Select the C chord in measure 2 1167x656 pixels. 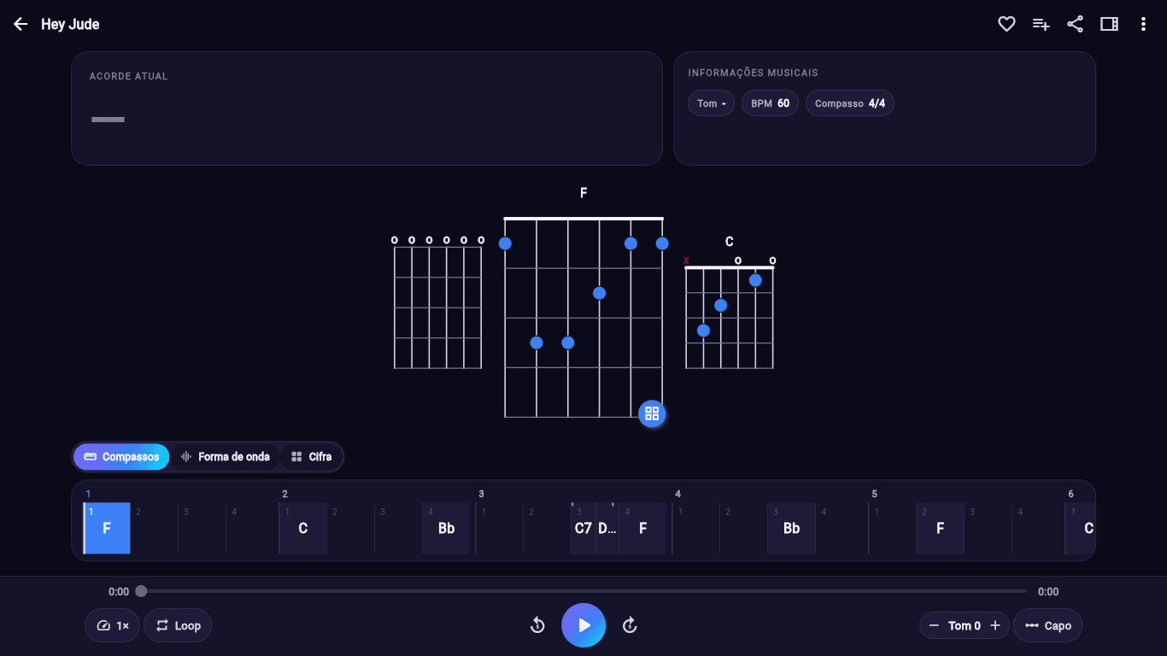(303, 528)
